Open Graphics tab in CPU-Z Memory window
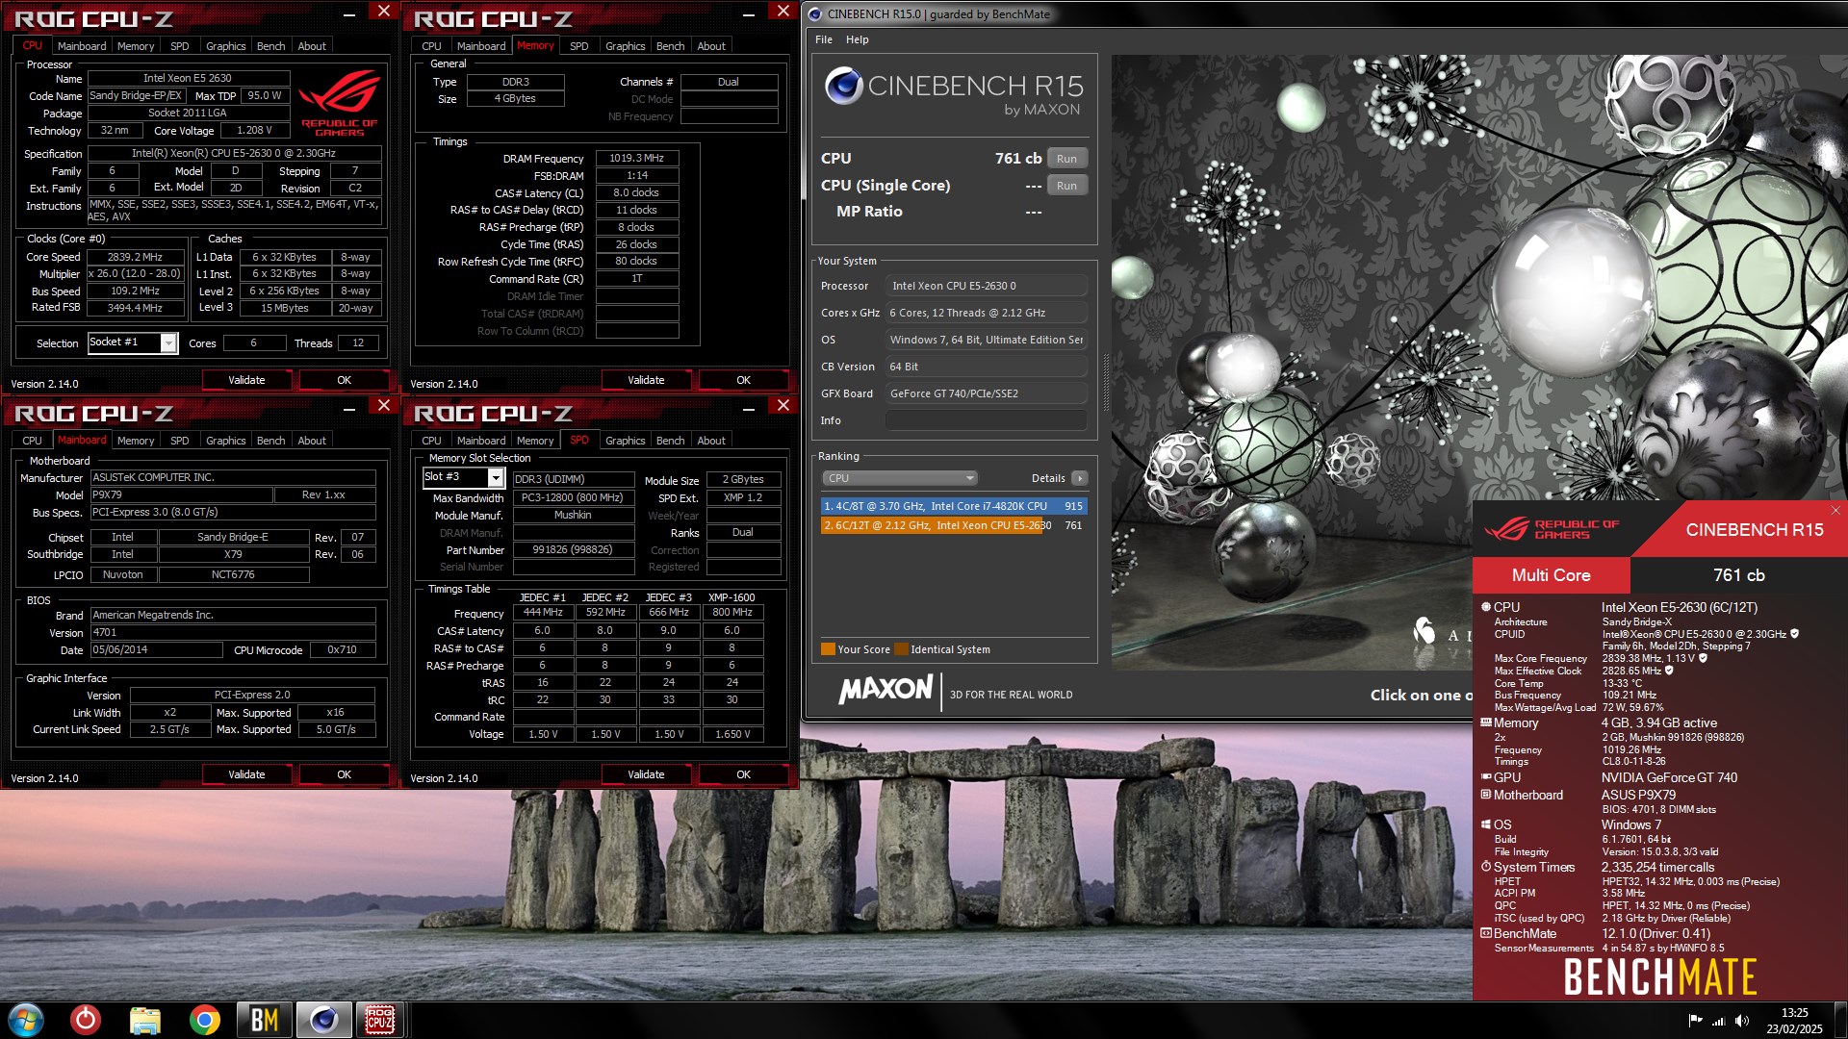This screenshot has height=1039, width=1848. click(626, 46)
